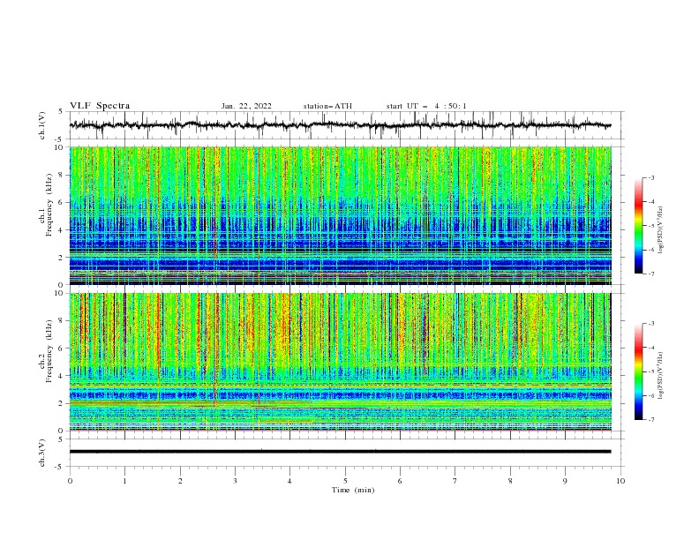
Task: Click the time-axis tick label "9"
Action: 565,481
